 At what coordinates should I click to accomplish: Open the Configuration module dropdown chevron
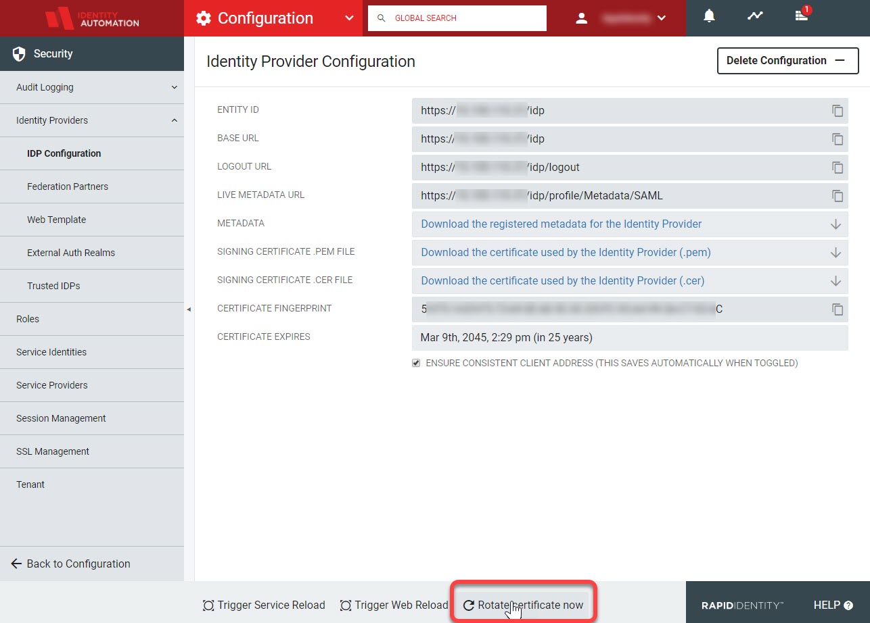pos(349,18)
